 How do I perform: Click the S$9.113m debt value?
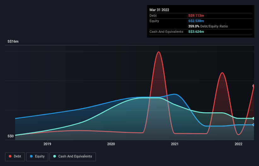point(196,15)
